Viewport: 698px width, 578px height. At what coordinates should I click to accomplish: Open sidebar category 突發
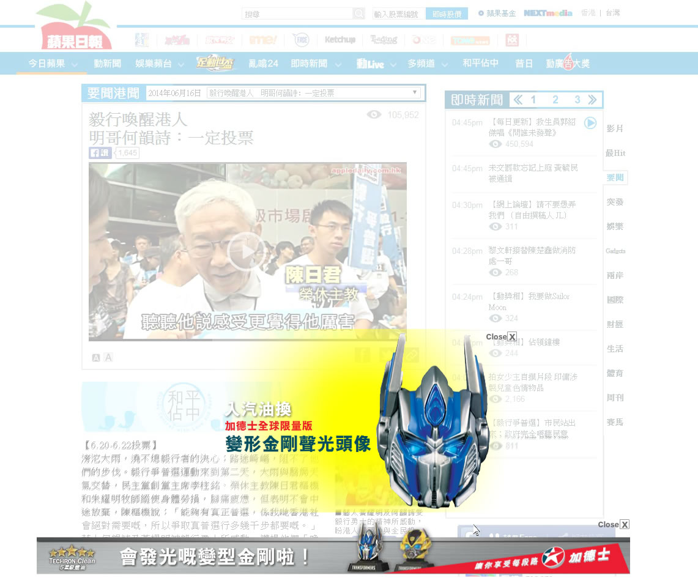[x=615, y=202]
